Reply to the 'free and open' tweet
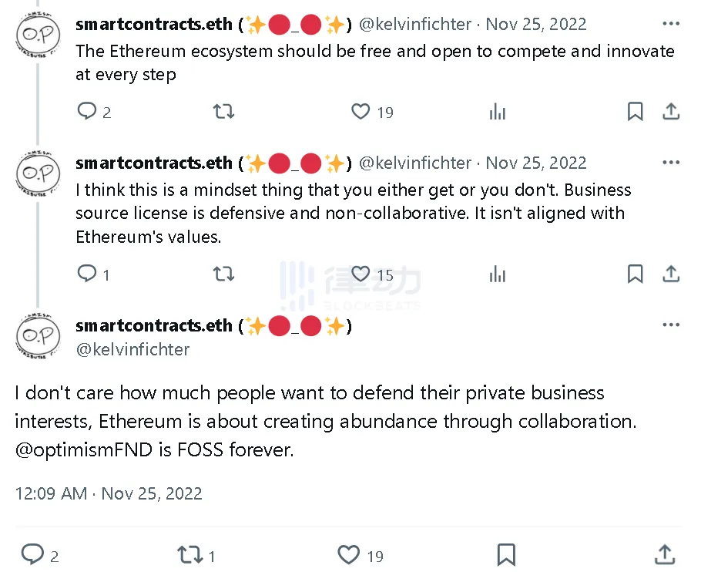This screenshot has height=572, width=701. tap(87, 112)
